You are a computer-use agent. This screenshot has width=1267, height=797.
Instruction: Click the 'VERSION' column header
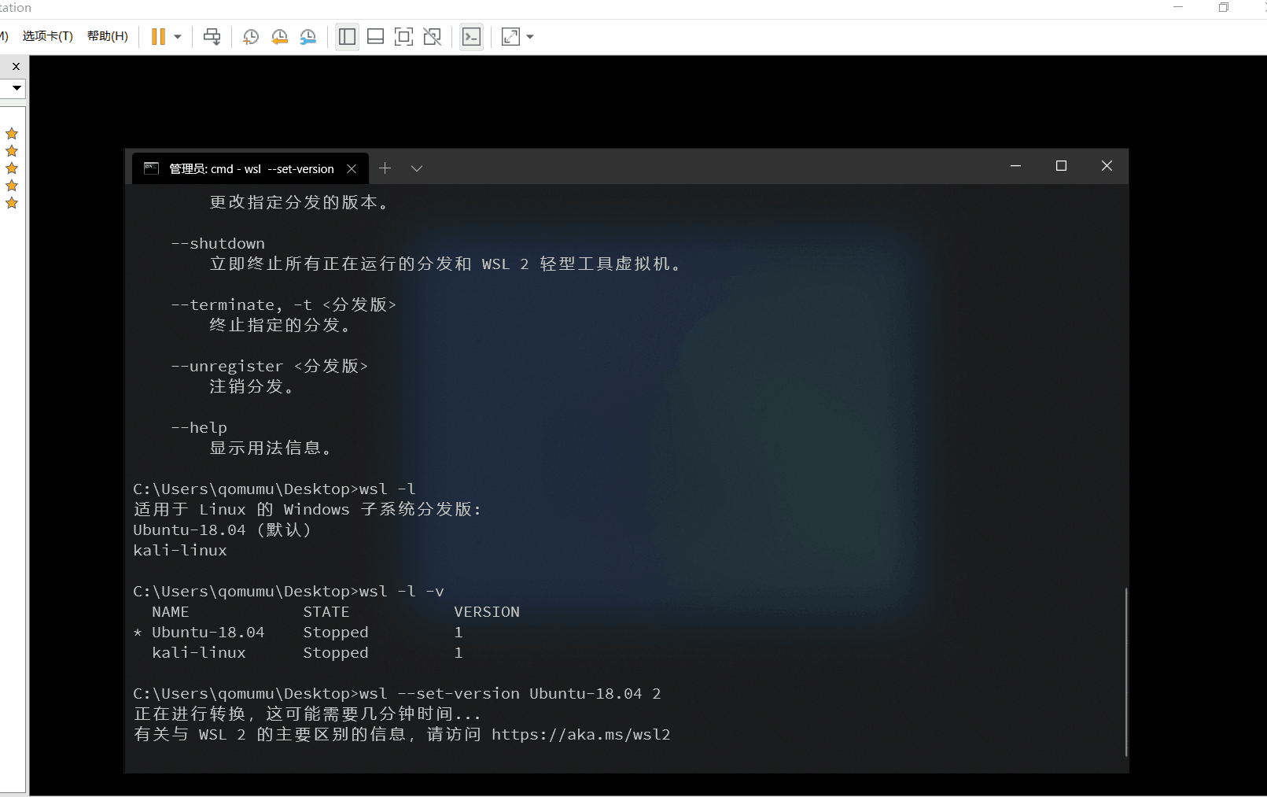[487, 611]
